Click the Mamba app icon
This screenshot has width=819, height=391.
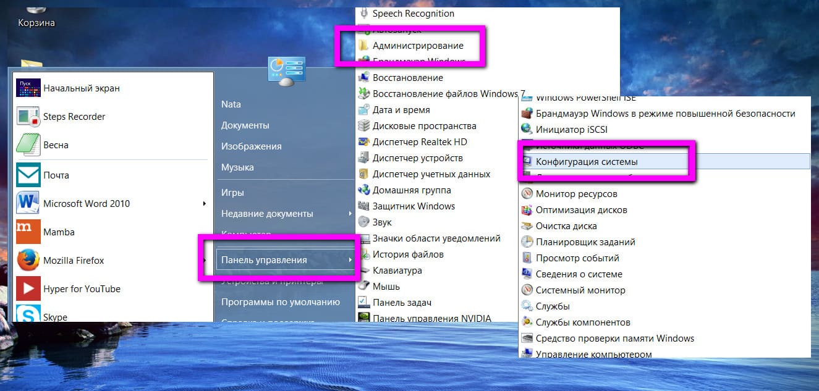point(28,232)
